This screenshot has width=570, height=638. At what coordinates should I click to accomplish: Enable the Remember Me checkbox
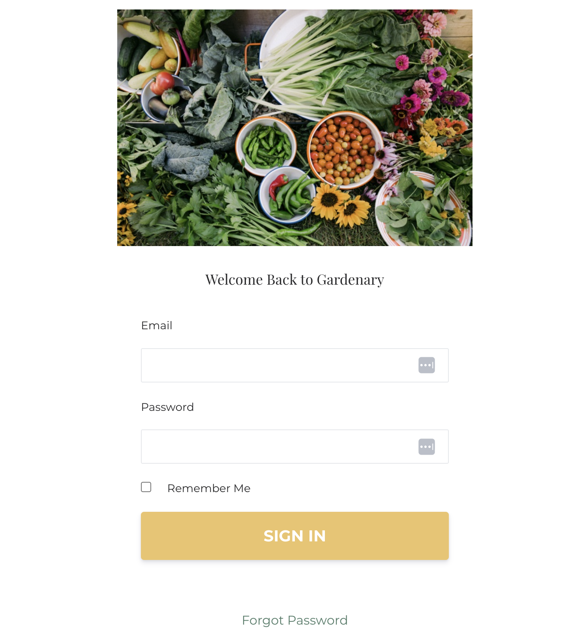[x=146, y=487]
